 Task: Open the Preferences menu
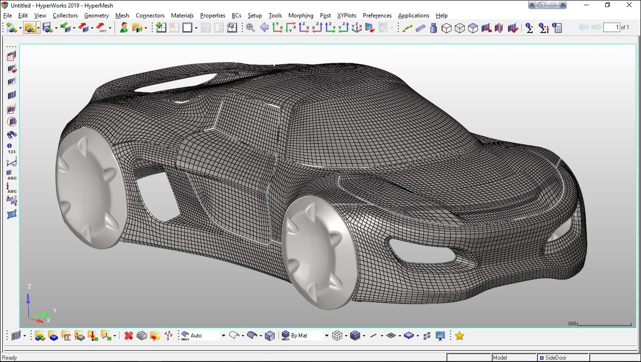coord(377,16)
